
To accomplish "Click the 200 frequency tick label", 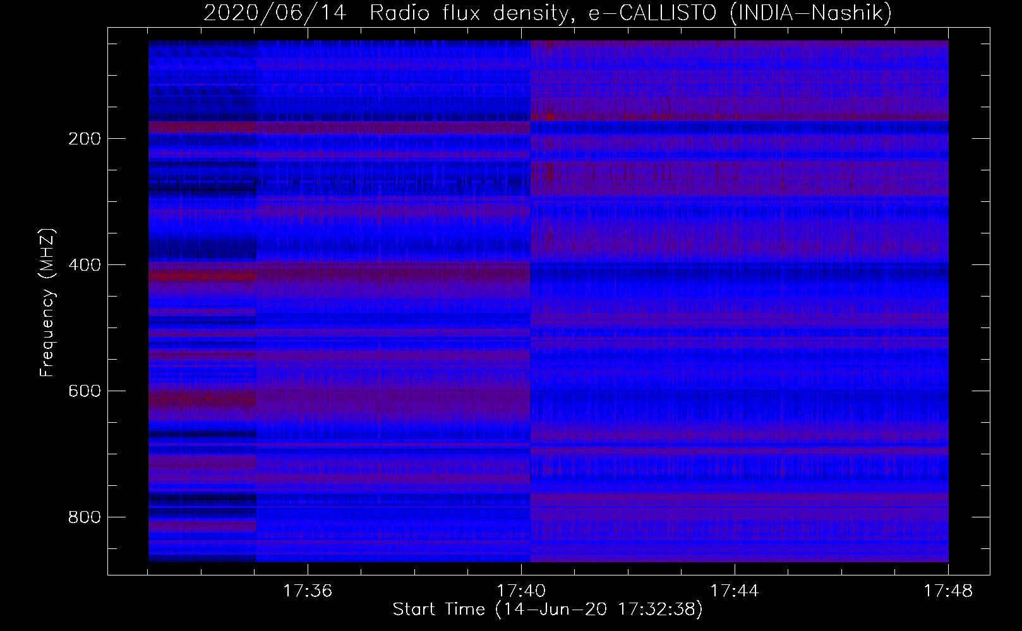I will [85, 139].
